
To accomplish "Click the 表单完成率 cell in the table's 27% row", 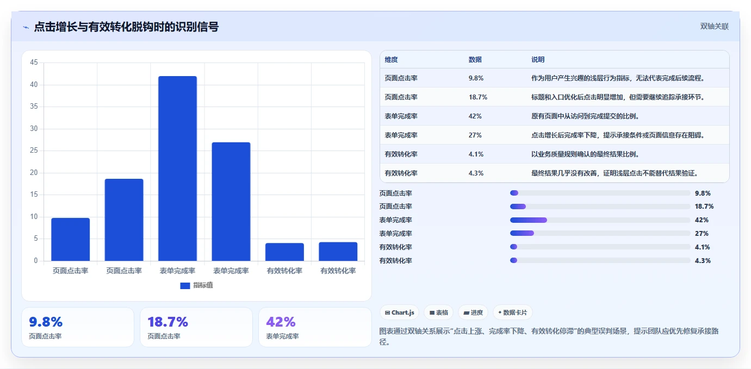I will [x=401, y=135].
